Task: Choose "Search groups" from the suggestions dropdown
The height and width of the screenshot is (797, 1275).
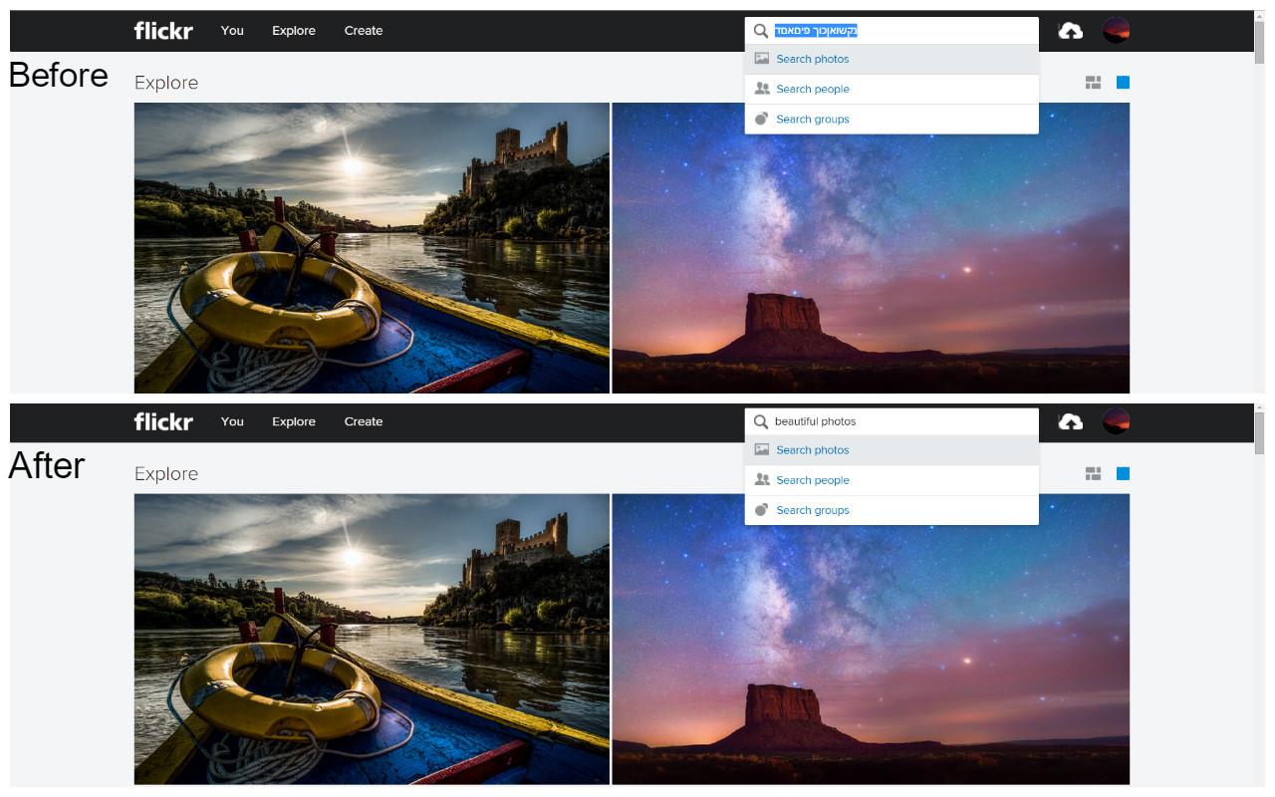Action: 812,119
